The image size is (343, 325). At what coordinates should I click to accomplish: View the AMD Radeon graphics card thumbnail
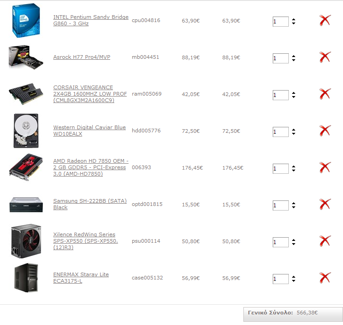[x=26, y=167]
